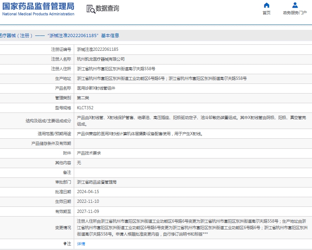
Task: Select the 生产地址 address value
Action: click(162, 79)
